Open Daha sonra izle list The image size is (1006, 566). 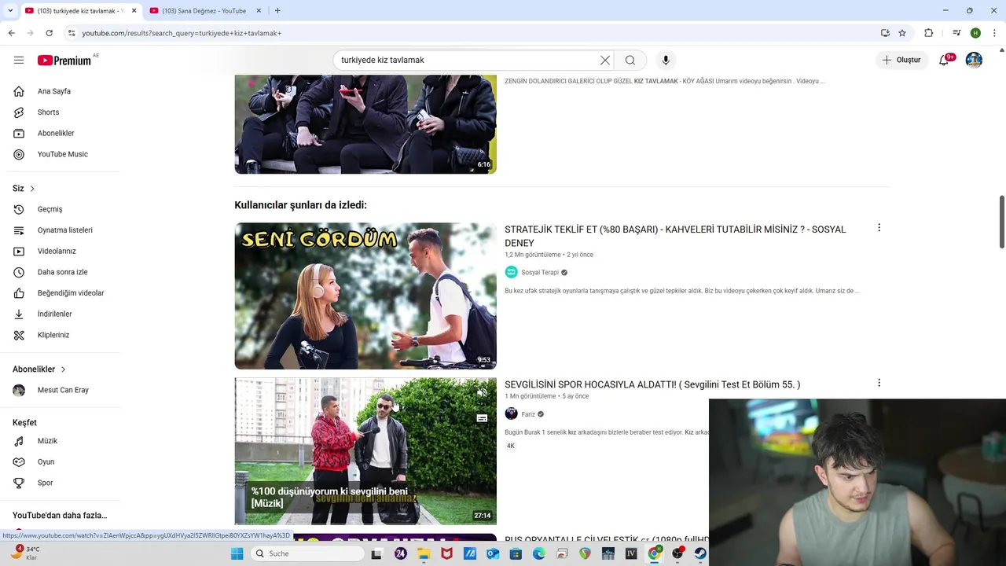pyautogui.click(x=61, y=272)
